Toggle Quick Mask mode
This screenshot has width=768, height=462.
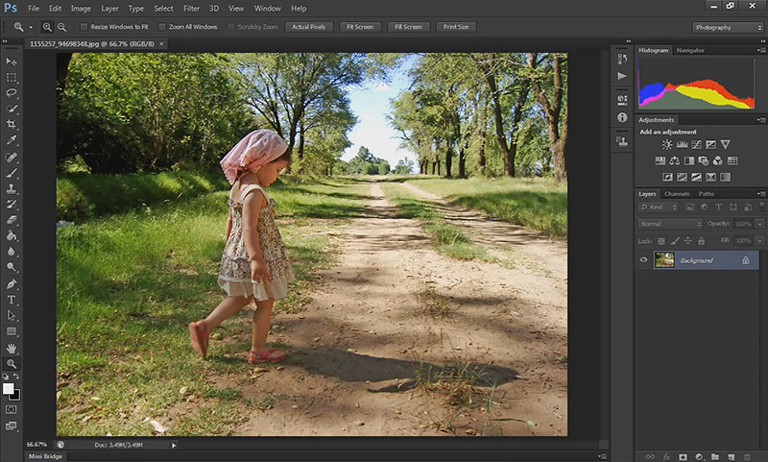pyautogui.click(x=12, y=409)
